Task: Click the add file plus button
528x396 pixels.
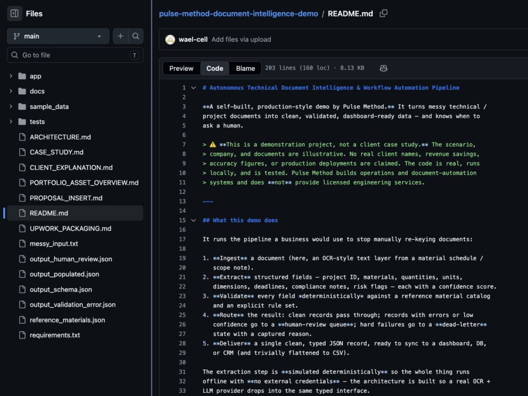Action: coord(120,36)
